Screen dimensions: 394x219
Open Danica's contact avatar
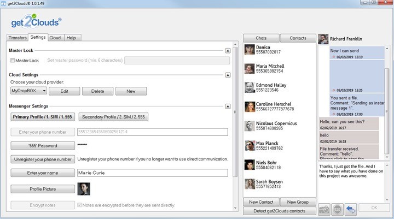[250, 49]
